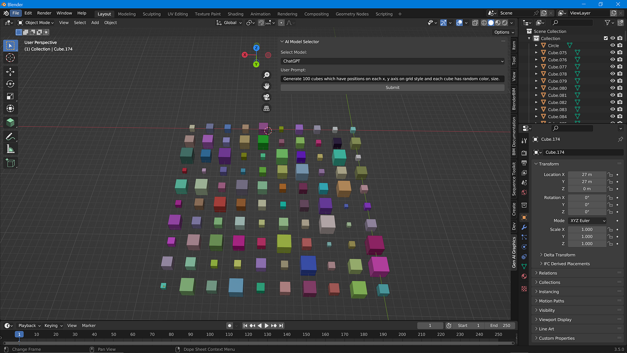The height and width of the screenshot is (353, 627).
Task: Open the Render menu
Action: tap(44, 13)
